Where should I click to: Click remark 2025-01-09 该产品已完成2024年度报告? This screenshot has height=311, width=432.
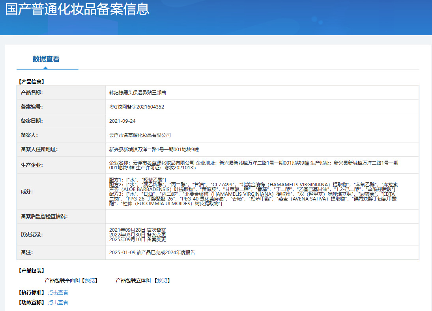pos(152,253)
